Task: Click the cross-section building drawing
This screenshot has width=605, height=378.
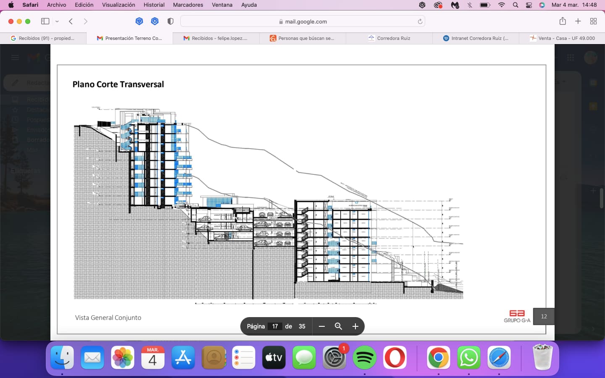Action: (x=268, y=205)
